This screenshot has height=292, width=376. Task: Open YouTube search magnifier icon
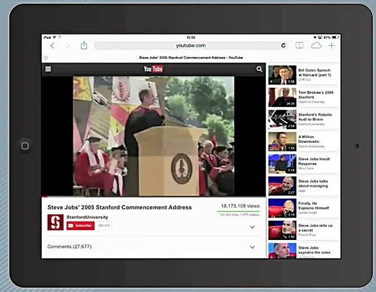259,69
